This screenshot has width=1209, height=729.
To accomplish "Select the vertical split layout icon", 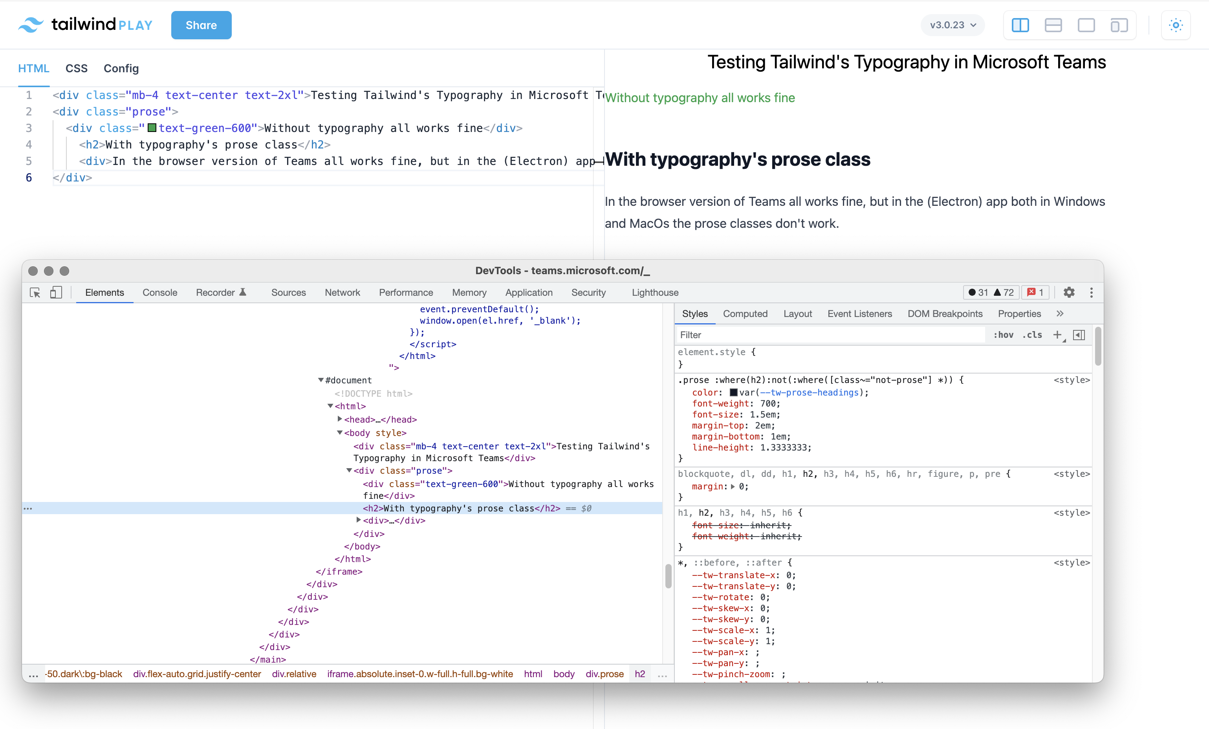I will (x=1020, y=25).
